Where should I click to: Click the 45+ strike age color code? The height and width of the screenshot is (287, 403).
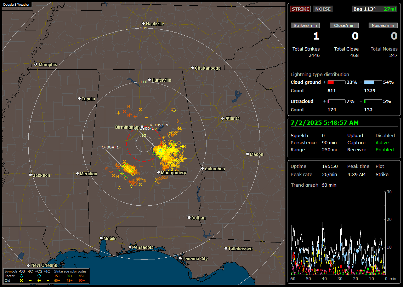coord(82,276)
